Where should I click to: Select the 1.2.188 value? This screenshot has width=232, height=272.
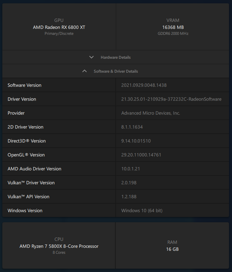(129, 197)
